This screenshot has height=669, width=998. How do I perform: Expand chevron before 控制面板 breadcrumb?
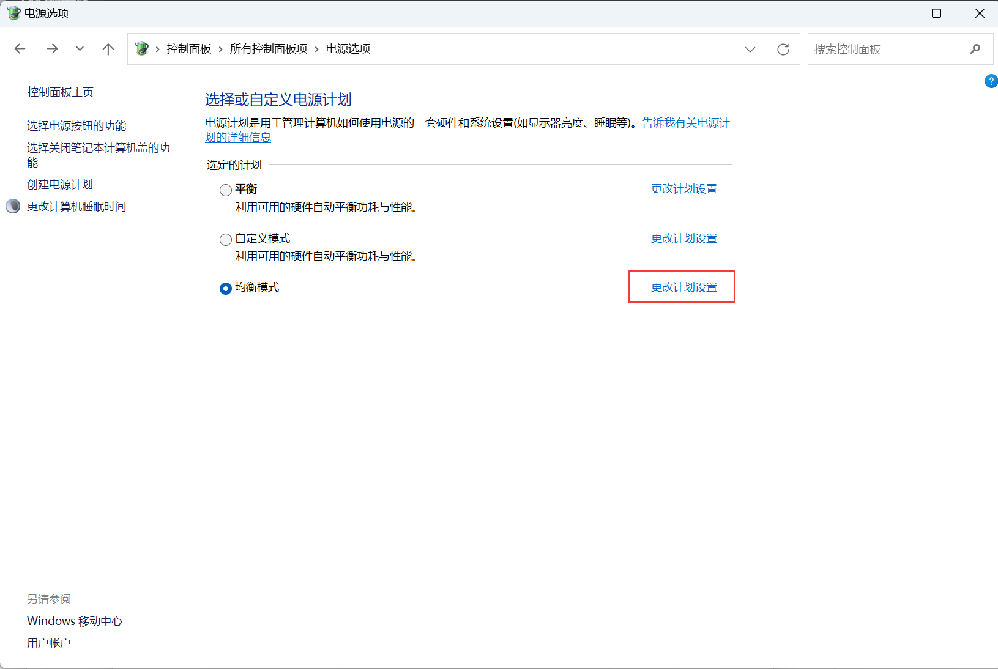pos(158,49)
